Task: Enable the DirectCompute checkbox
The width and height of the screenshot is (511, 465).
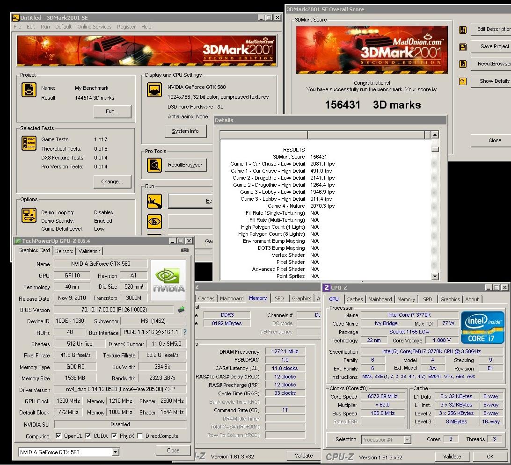Action: tap(140, 436)
